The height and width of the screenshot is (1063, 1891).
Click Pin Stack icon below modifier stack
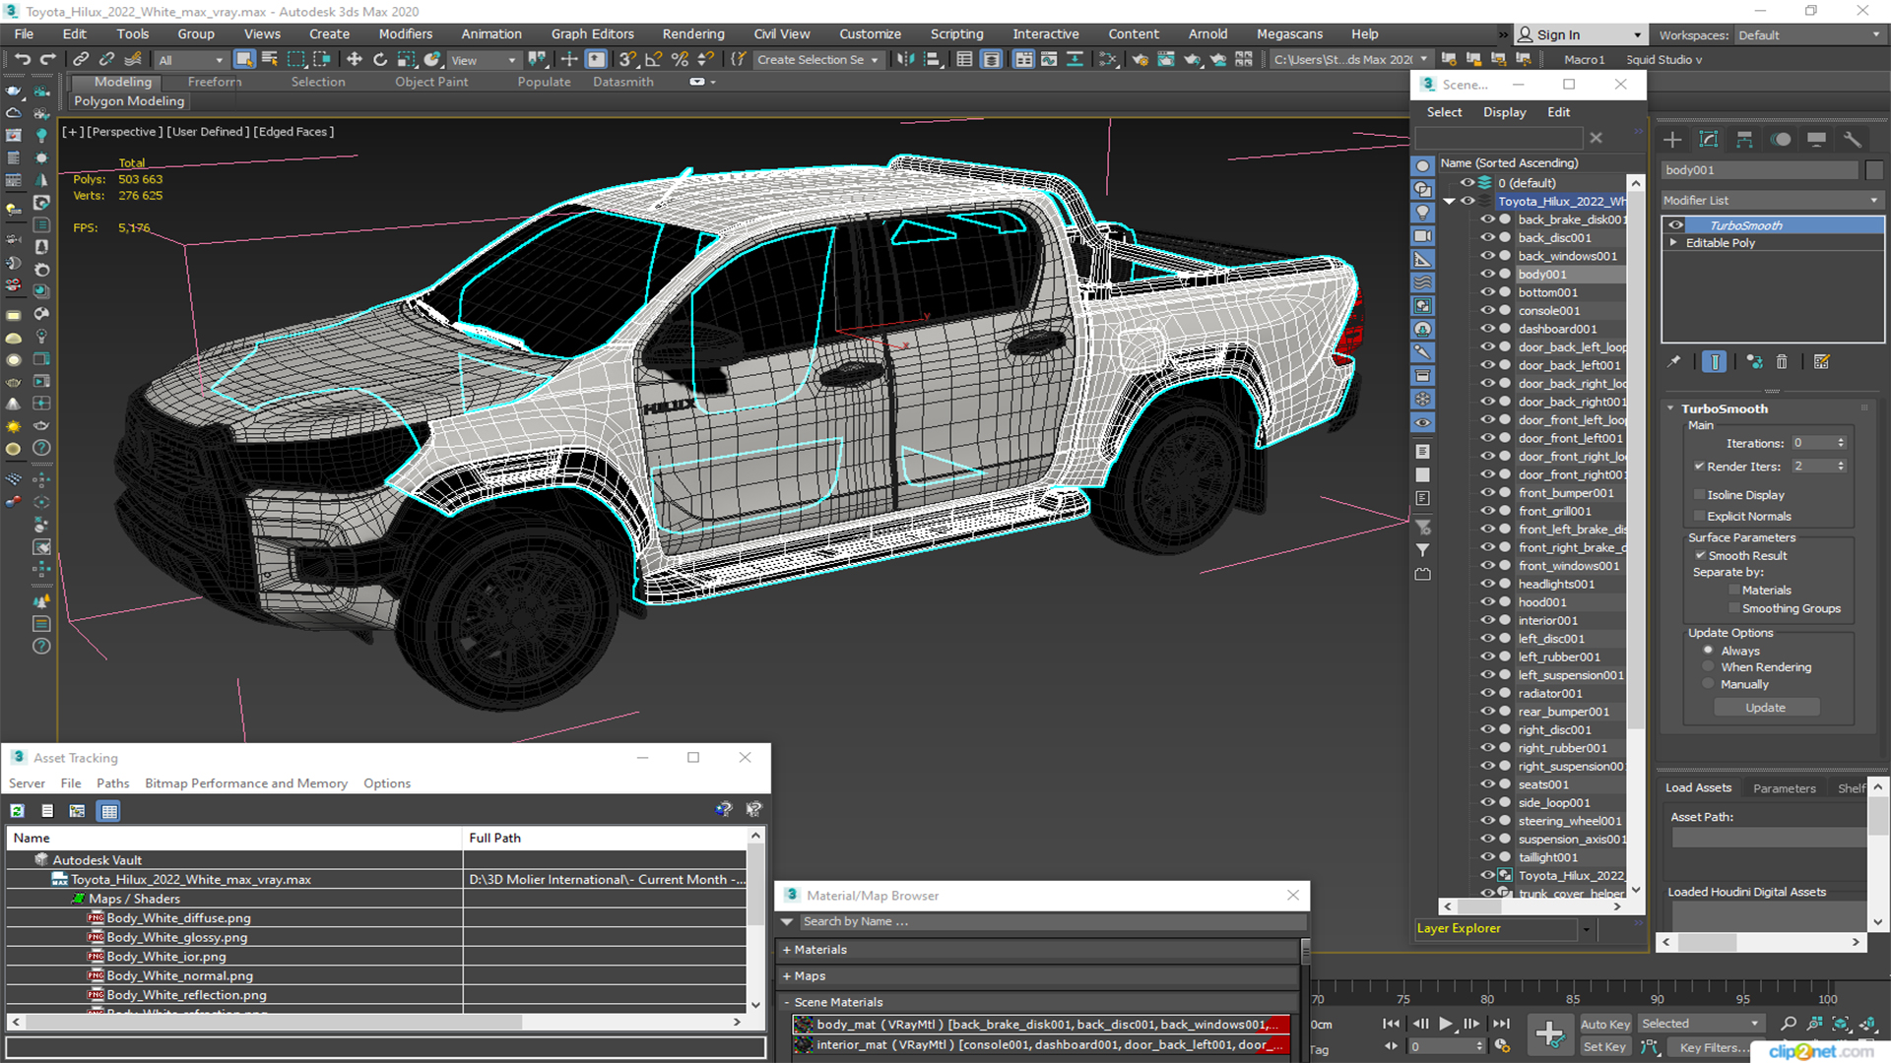click(x=1674, y=362)
